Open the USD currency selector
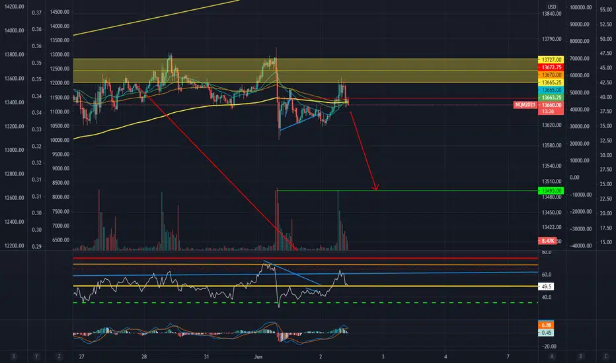 tap(552, 7)
